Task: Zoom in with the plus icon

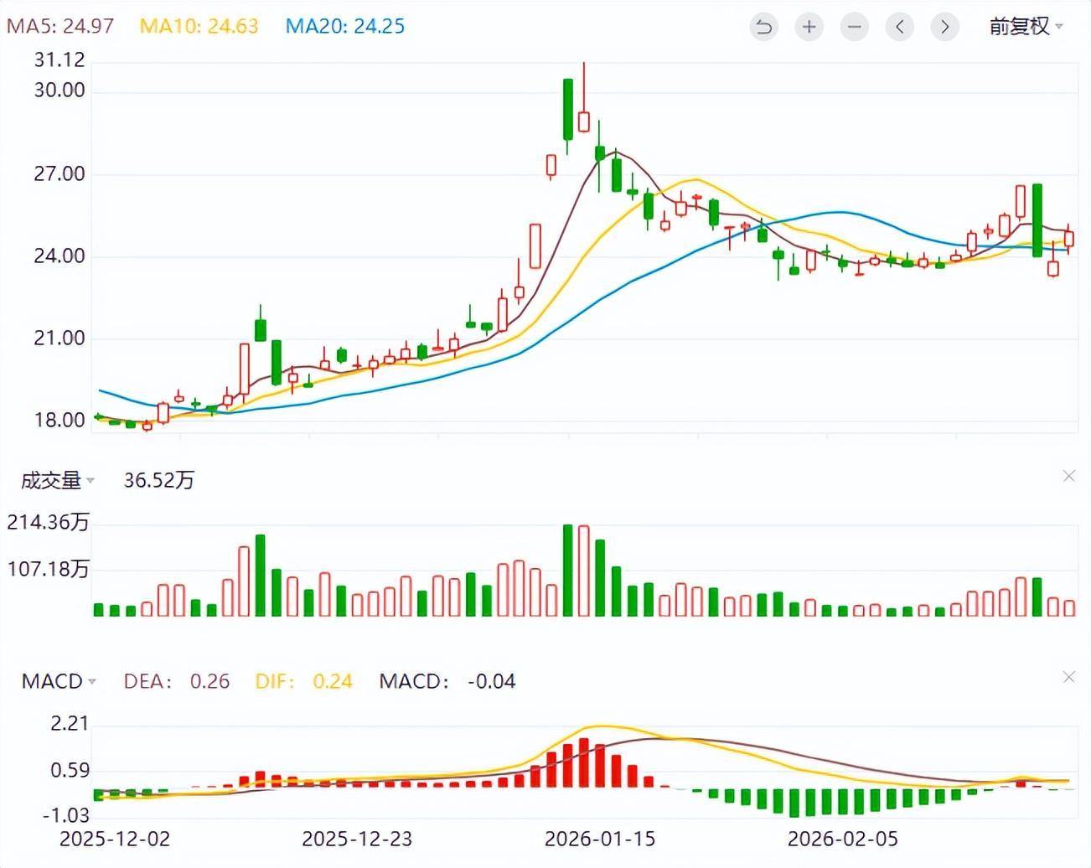Action: click(809, 27)
